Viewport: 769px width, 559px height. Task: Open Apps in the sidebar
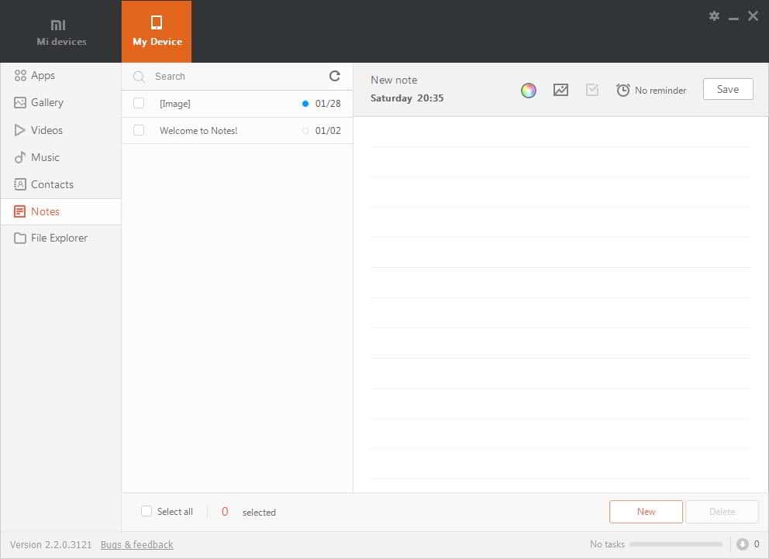(x=43, y=75)
